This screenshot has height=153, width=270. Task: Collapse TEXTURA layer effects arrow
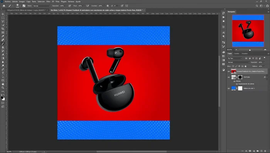tap(267, 77)
